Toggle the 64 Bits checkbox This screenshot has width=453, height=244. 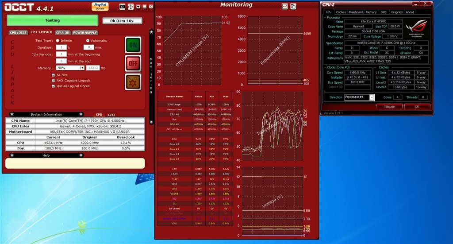[x=53, y=75]
